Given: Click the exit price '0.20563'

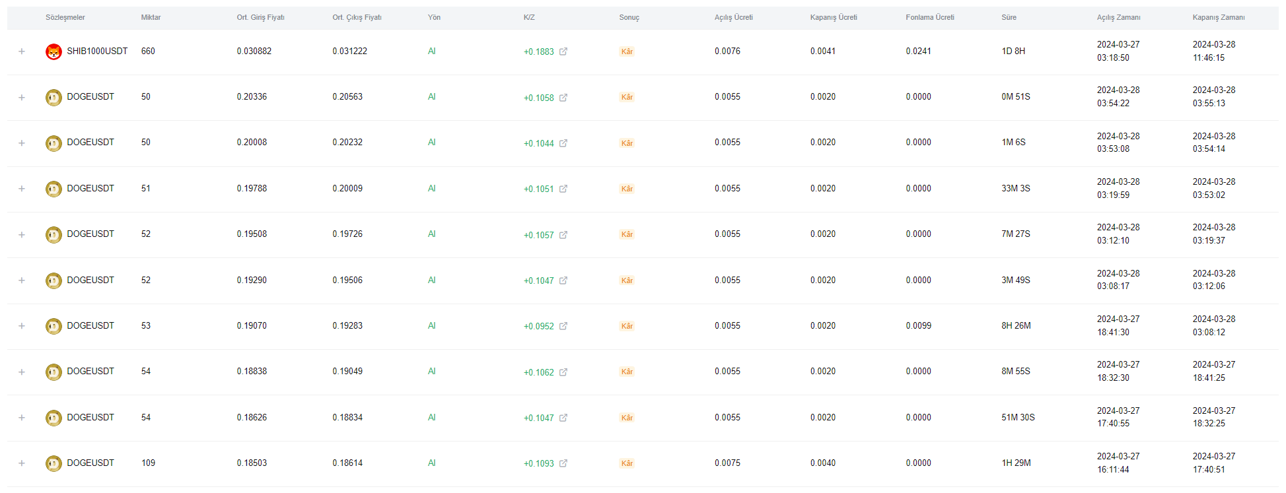Looking at the screenshot, I should (x=347, y=96).
